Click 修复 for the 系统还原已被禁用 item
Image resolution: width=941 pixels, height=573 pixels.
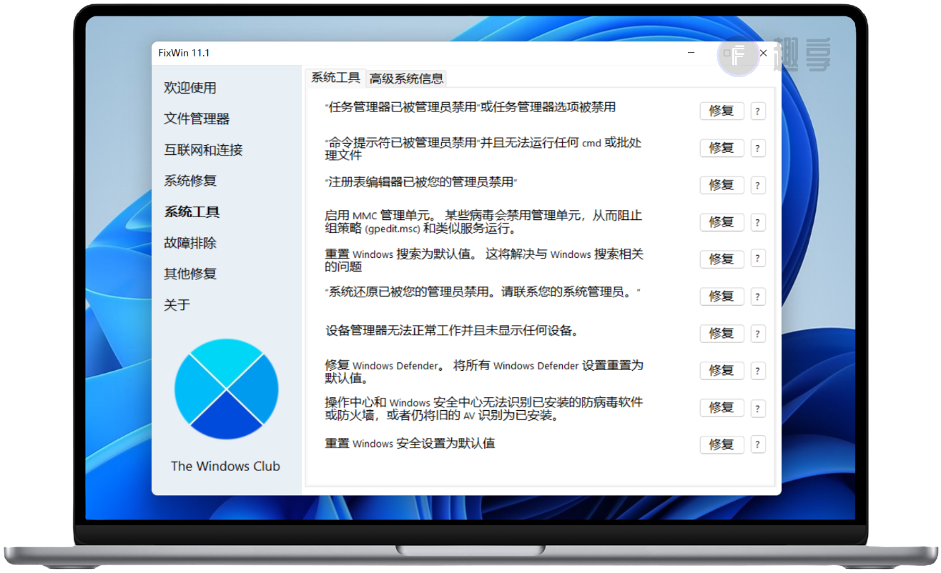[x=721, y=296]
